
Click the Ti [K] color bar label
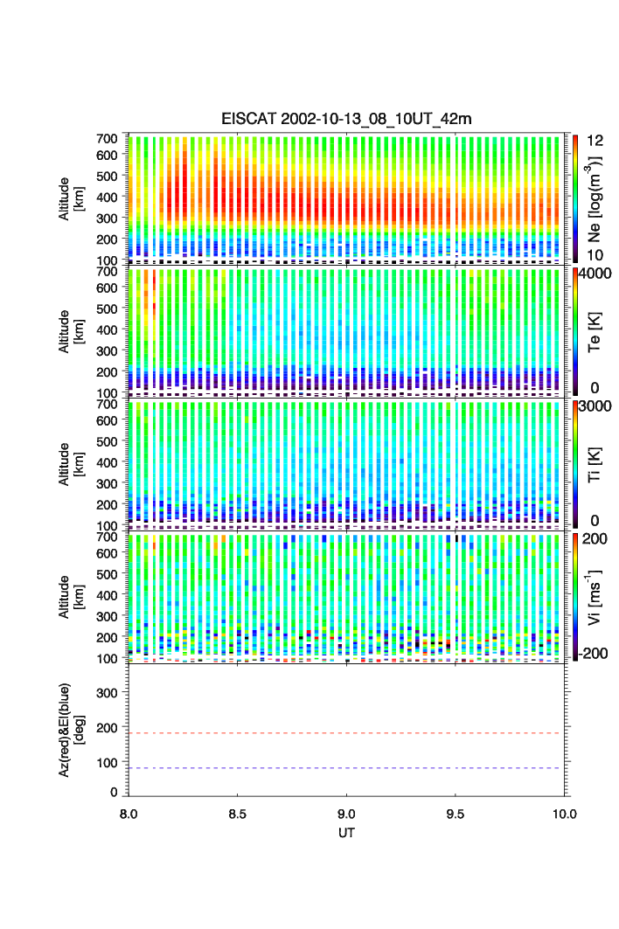pyautogui.click(x=595, y=464)
